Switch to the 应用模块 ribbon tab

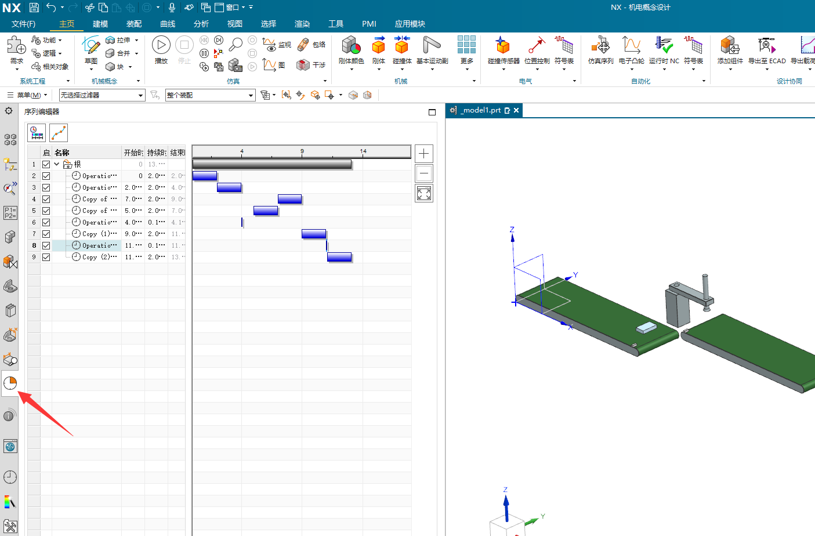point(410,24)
